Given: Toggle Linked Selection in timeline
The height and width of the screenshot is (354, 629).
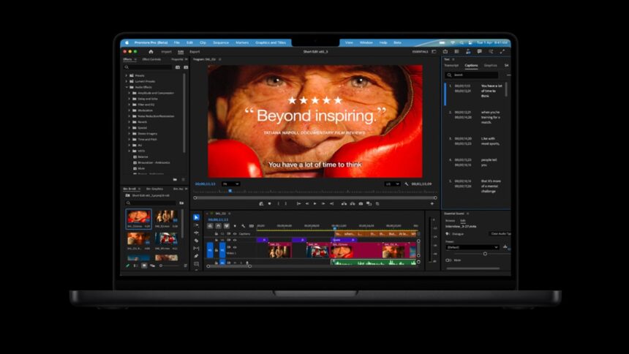Looking at the screenshot, I should 227,226.
